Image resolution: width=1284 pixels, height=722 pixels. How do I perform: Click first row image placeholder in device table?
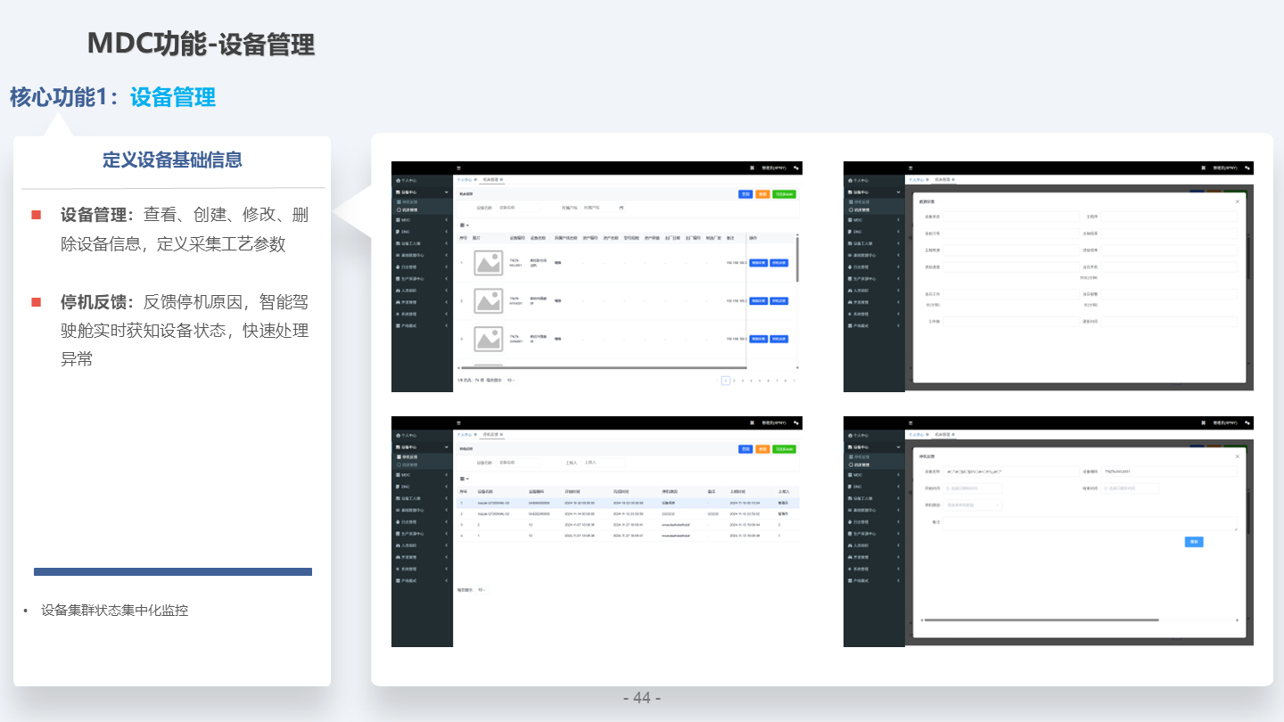click(x=488, y=263)
